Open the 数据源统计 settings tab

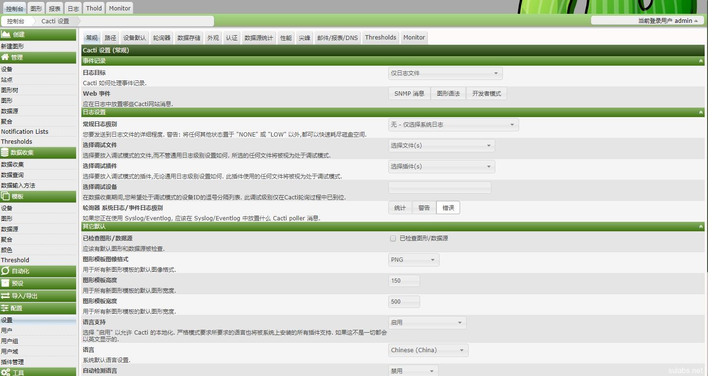pyautogui.click(x=259, y=38)
